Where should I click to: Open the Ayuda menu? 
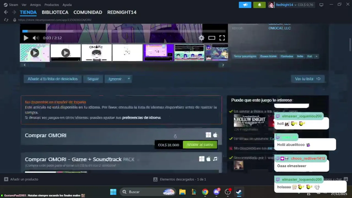pos(67,5)
